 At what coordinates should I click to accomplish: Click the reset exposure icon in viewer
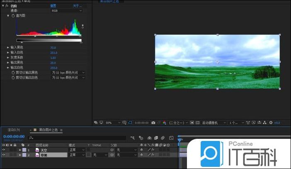click(x=271, y=123)
